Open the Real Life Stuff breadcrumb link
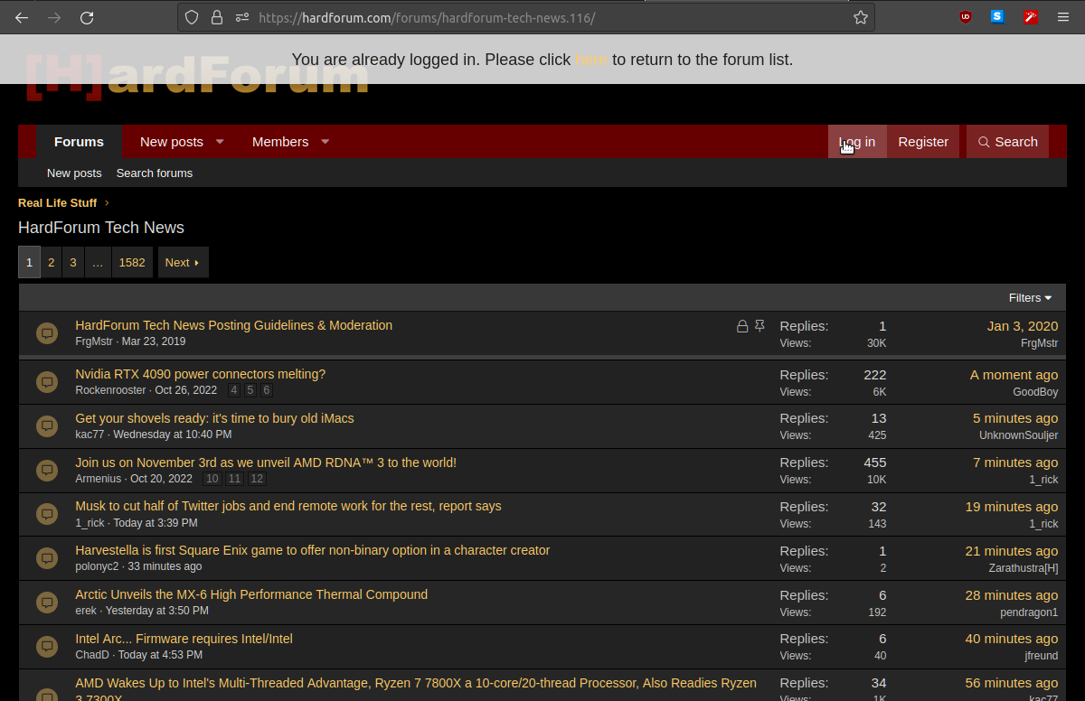Screen dimensions: 1085x701 (x=58, y=202)
